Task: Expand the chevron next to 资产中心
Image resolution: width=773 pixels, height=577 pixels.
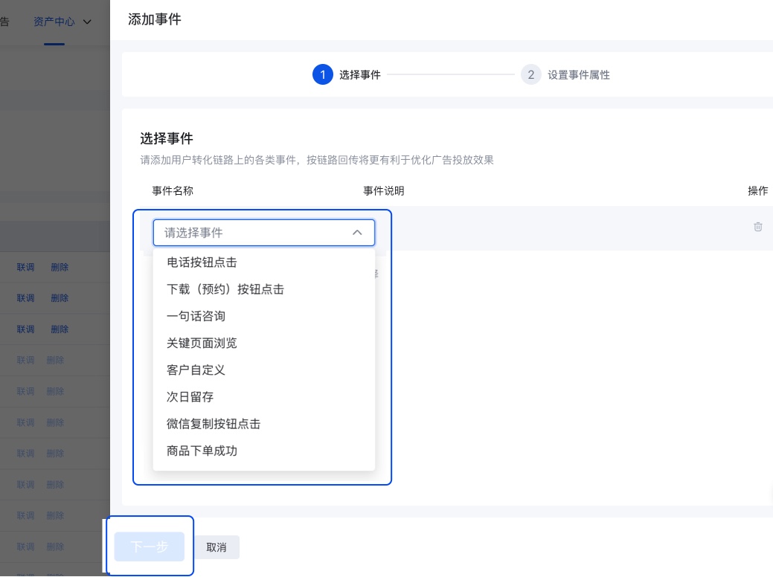Action: point(87,22)
